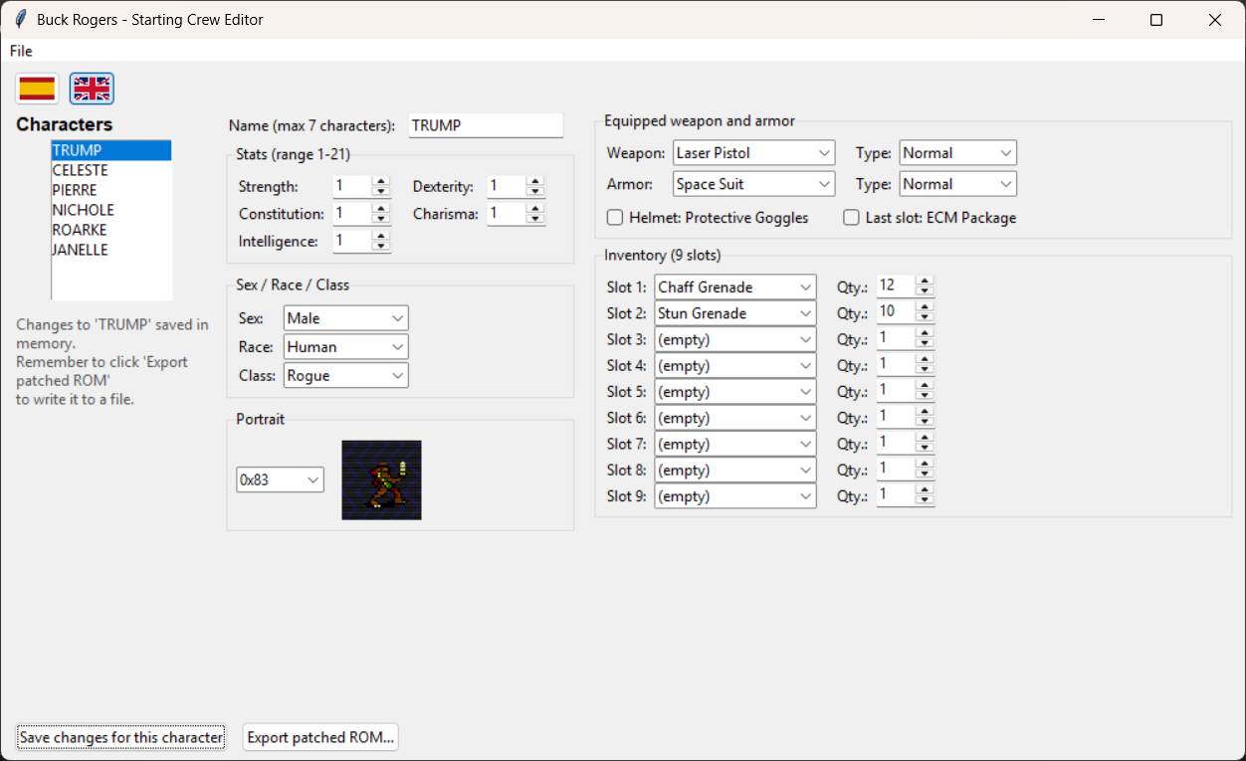Maximize the Starting Crew Editor window
The height and width of the screenshot is (761, 1246).
click(1156, 20)
